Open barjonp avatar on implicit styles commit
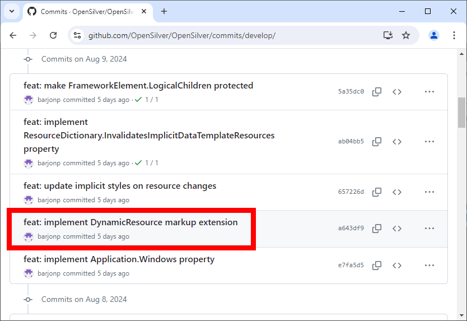 pos(29,200)
